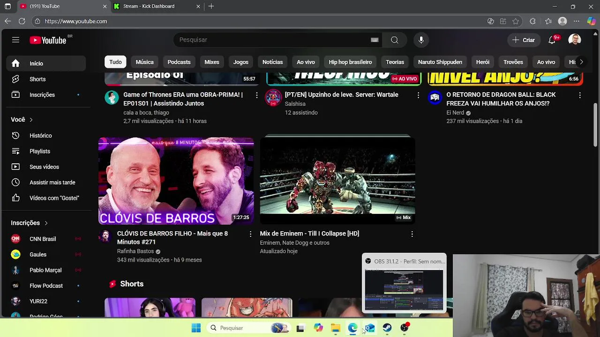Viewport: 600px width, 337px height.
Task: Open a new browser tab
Action: click(x=211, y=6)
